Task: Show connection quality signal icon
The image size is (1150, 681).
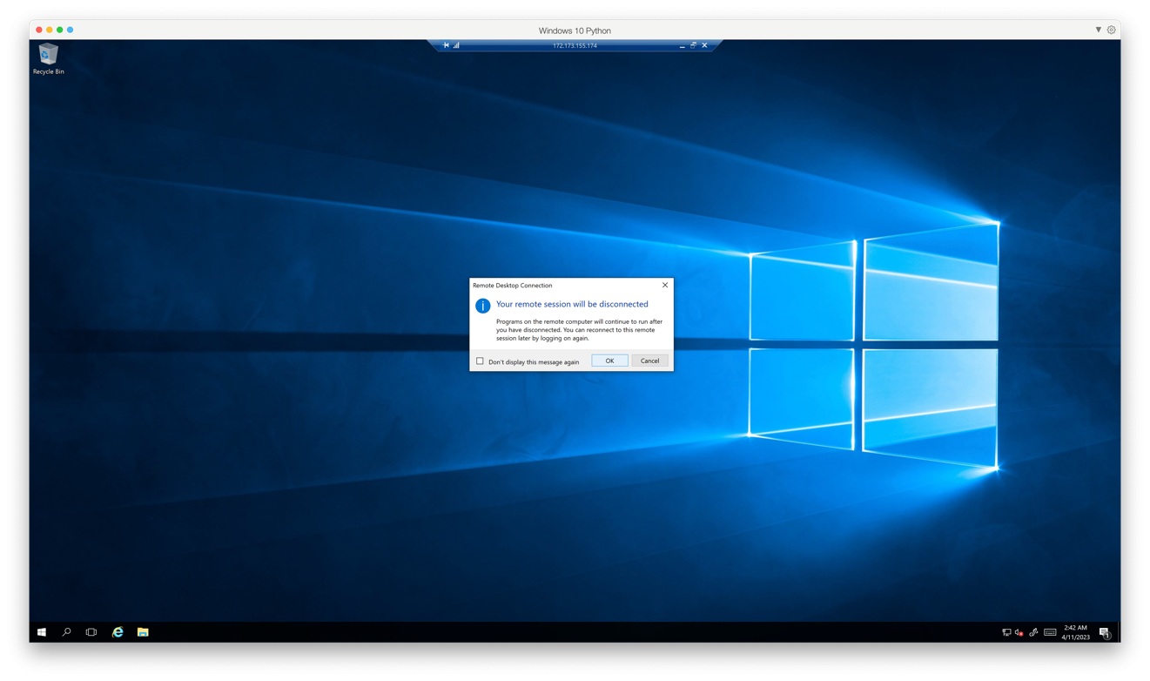Action: point(456,45)
